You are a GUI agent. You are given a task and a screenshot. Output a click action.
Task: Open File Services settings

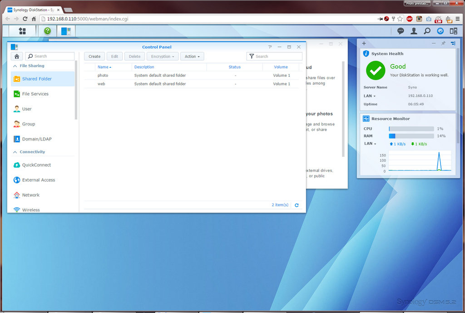43,94
